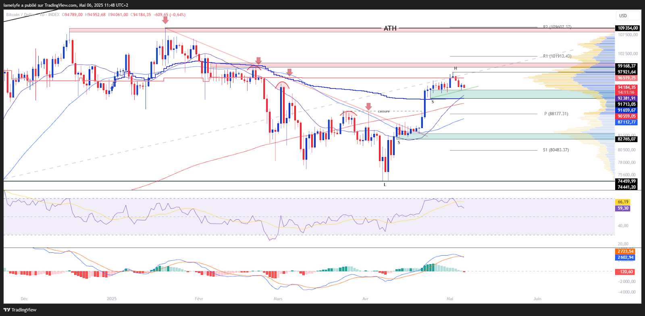The image size is (645, 316).
Task: Click the 20,00 tick on RSI scale
Action: [x=623, y=244]
